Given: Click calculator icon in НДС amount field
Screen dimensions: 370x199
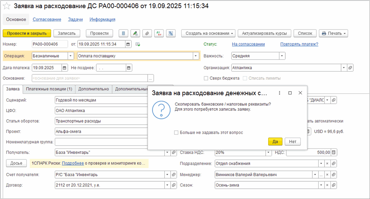Looking at the screenshot, I should point(334,152).
